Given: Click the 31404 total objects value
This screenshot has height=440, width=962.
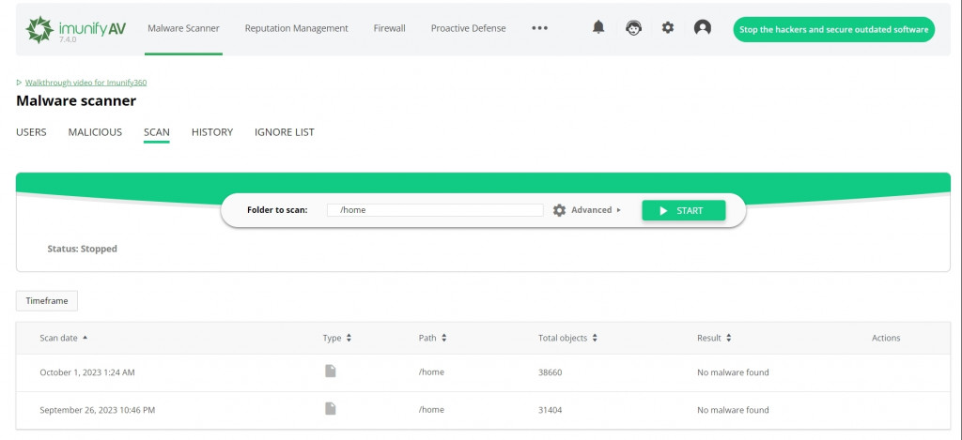Looking at the screenshot, I should [x=550, y=409].
